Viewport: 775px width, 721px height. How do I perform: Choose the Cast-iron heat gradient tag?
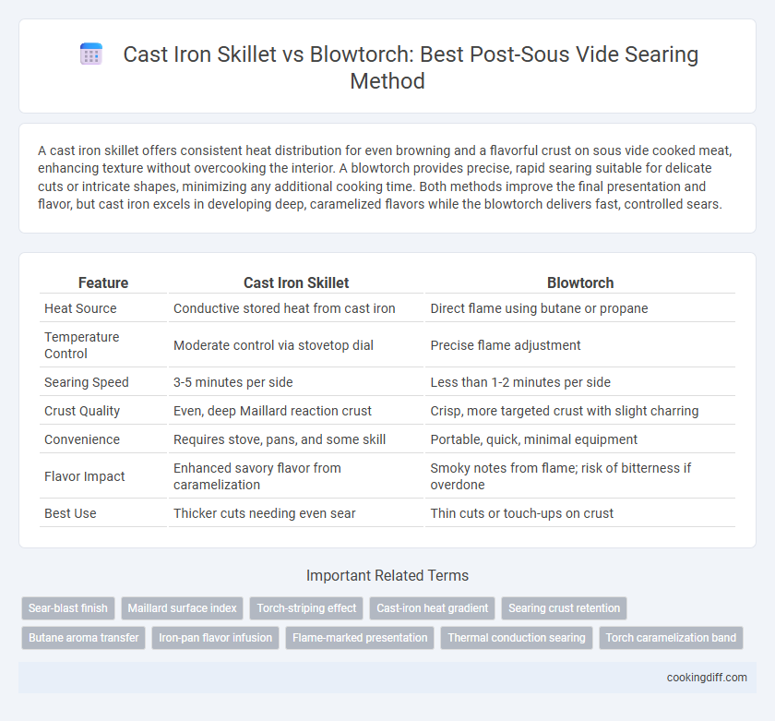pyautogui.click(x=432, y=608)
